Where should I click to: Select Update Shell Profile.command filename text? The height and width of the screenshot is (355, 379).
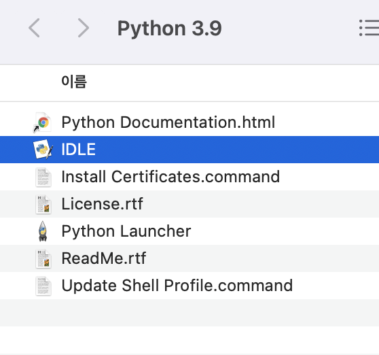(x=177, y=286)
